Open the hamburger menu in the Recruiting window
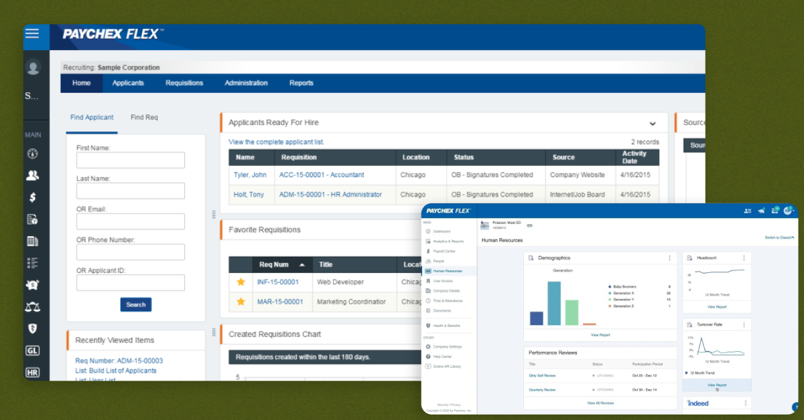The image size is (804, 420). (x=31, y=34)
